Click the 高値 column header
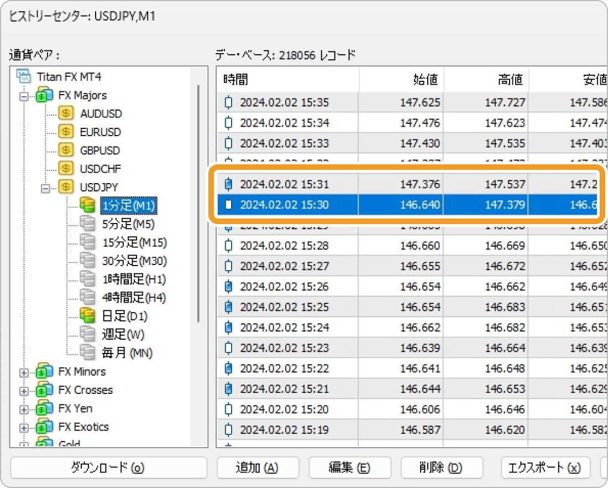The width and height of the screenshot is (608, 488). pos(486,80)
